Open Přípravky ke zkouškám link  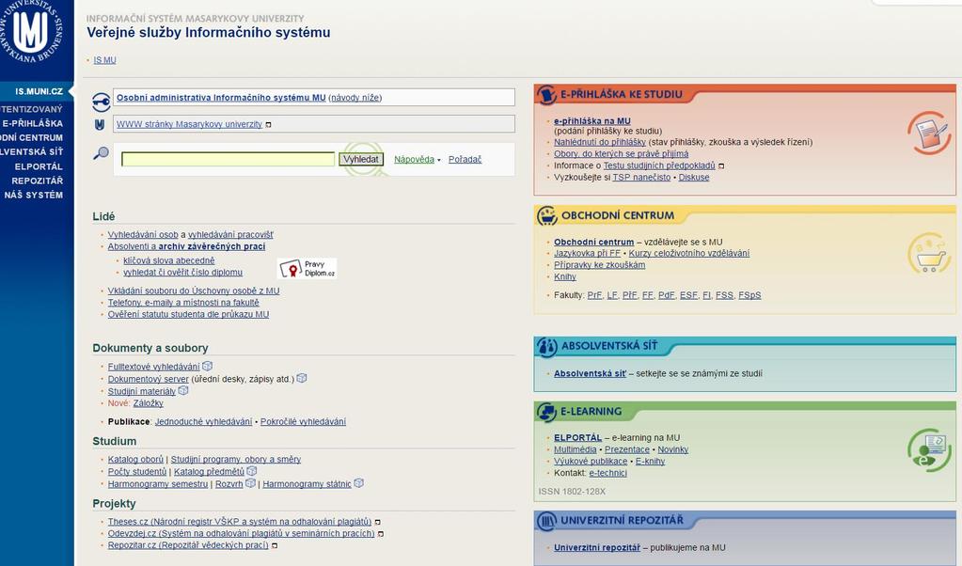pyautogui.click(x=599, y=265)
